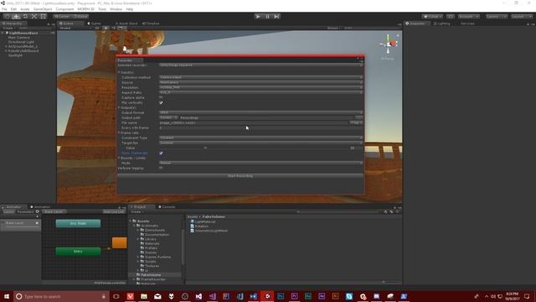The image size is (536, 302).
Task: Switch to the Timeline tab
Action: click(151, 23)
